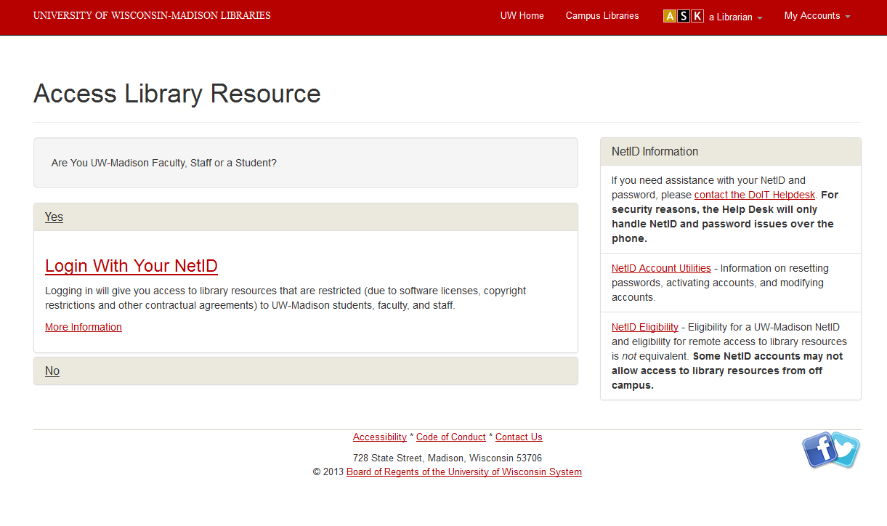Image resolution: width=887 pixels, height=526 pixels.
Task: Expand the My Accounts dropdown
Action: [817, 16]
